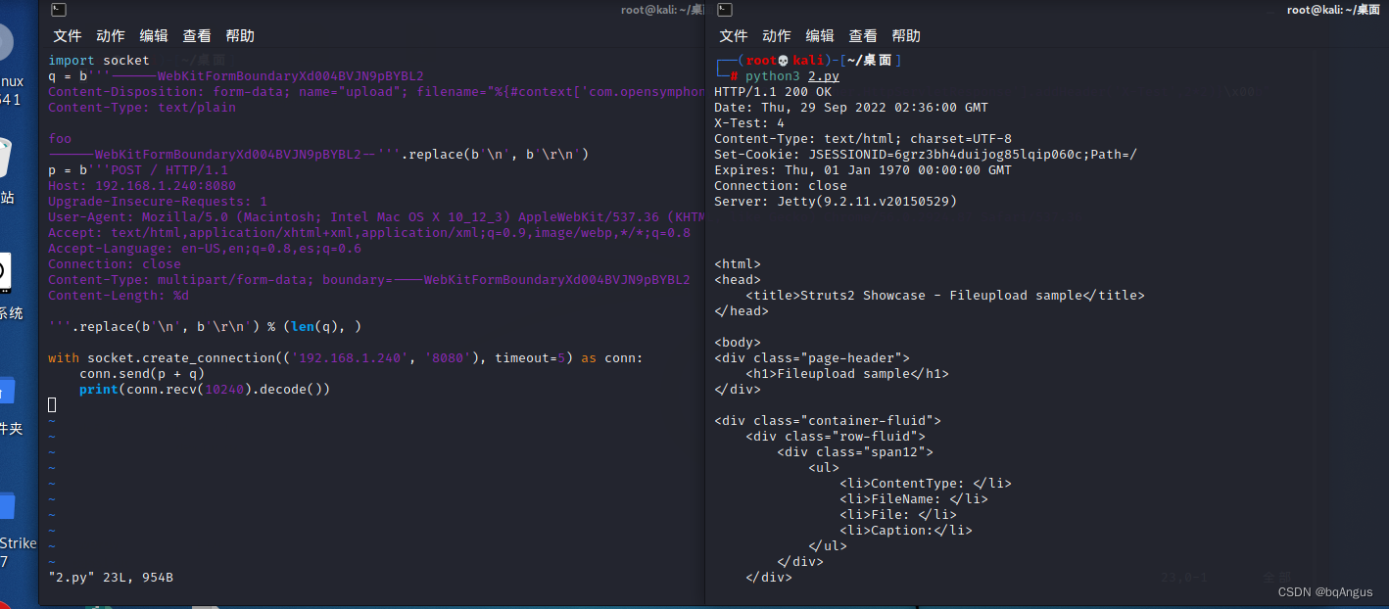Click the Struts2 Showcase title tag line
Image resolution: width=1389 pixels, height=609 pixels.
945,296
